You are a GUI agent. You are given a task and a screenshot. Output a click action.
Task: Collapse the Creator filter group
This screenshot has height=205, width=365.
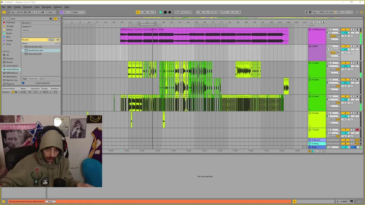[27, 26]
